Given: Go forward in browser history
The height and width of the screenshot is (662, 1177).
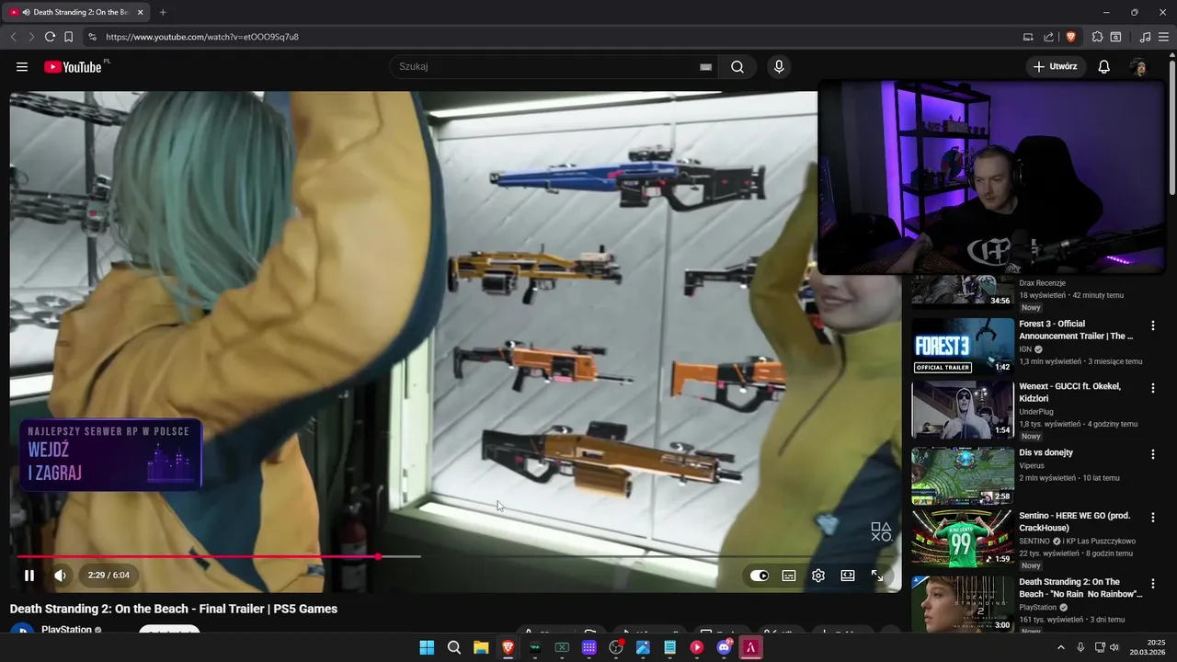Looking at the screenshot, I should 31,37.
